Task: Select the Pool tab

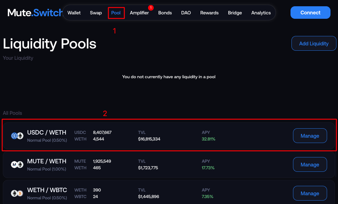Action: pyautogui.click(x=116, y=13)
